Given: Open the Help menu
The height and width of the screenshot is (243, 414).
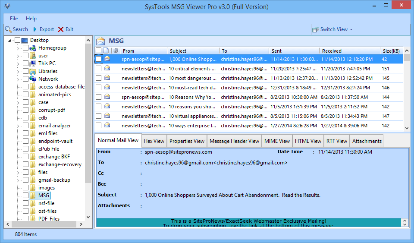Looking at the screenshot, I should (31, 19).
